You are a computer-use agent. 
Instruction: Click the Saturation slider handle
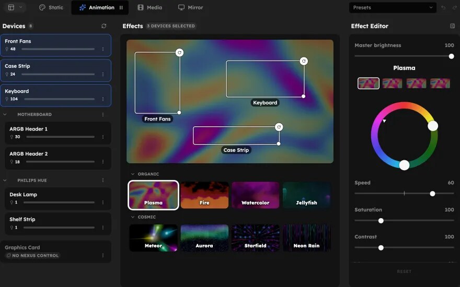381,221
